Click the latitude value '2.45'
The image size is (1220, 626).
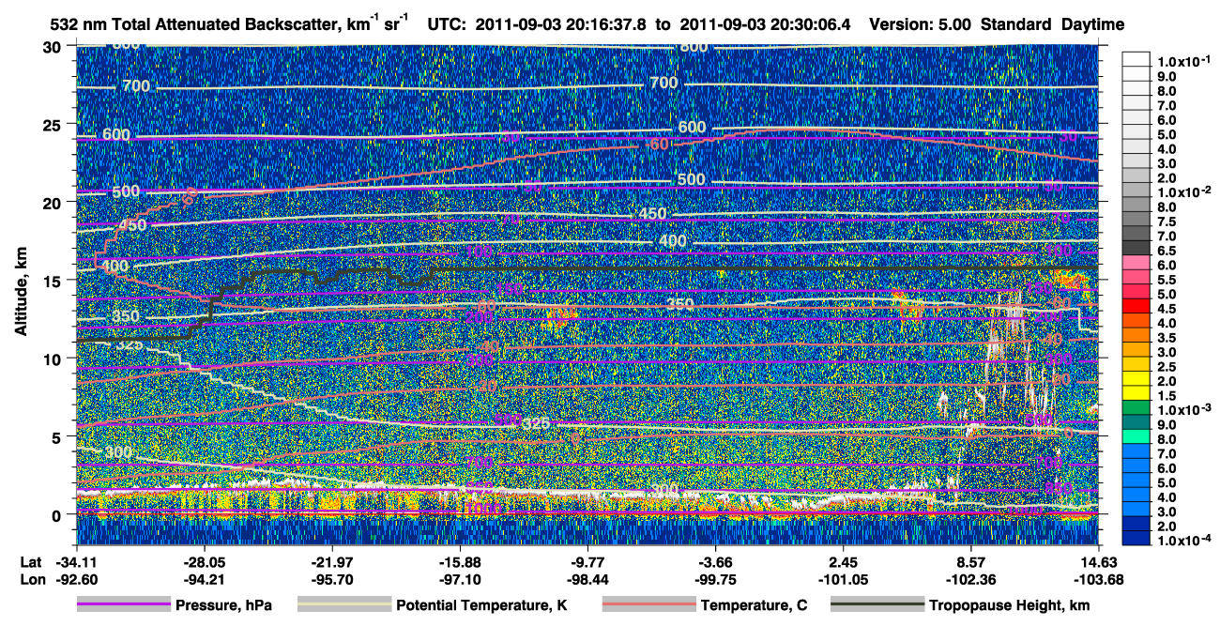[844, 561]
